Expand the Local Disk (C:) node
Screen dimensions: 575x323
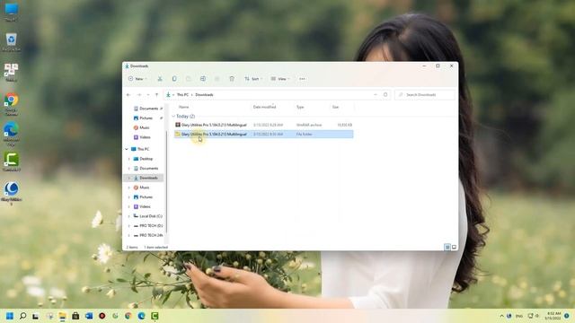tap(129, 216)
